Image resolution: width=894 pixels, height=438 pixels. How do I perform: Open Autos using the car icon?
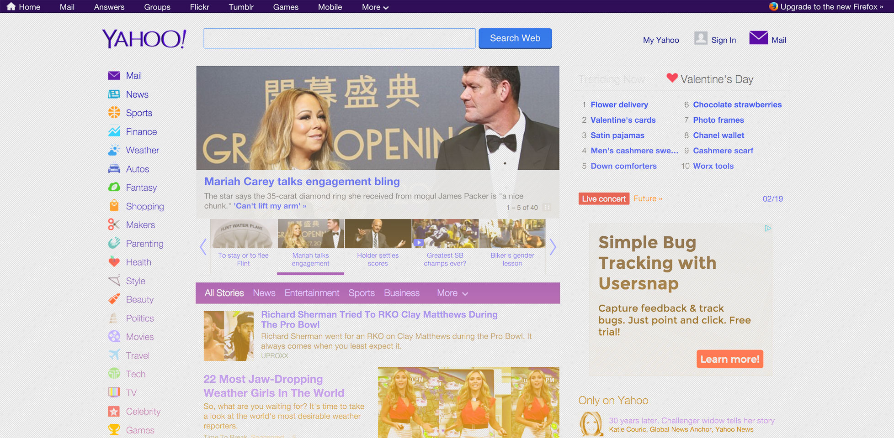[x=114, y=169]
